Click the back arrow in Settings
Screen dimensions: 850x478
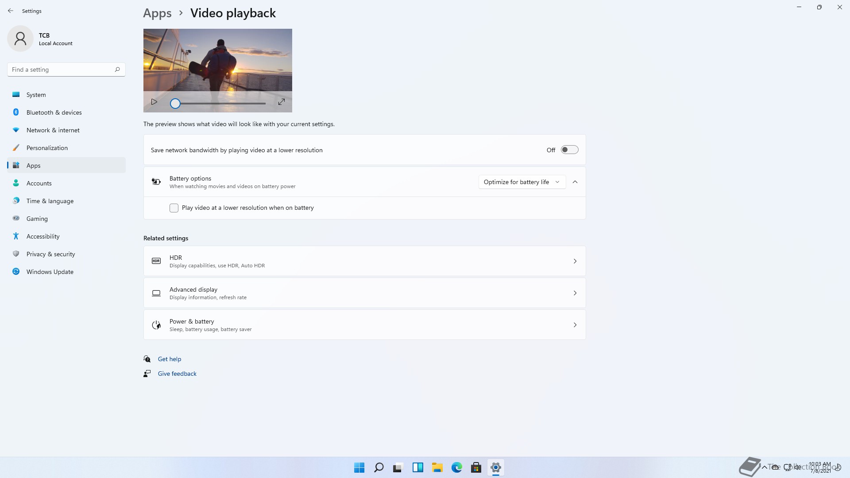click(11, 11)
